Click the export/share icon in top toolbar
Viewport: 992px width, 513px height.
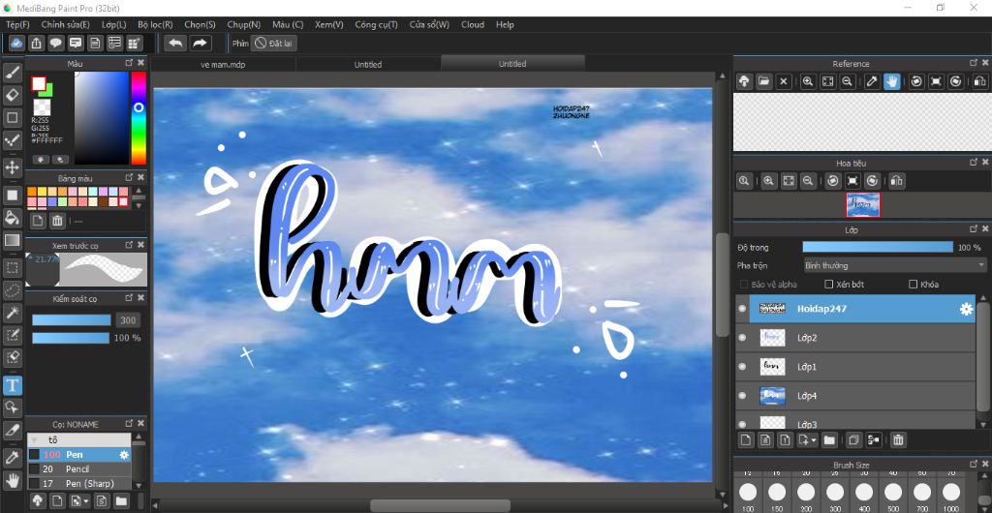37,43
